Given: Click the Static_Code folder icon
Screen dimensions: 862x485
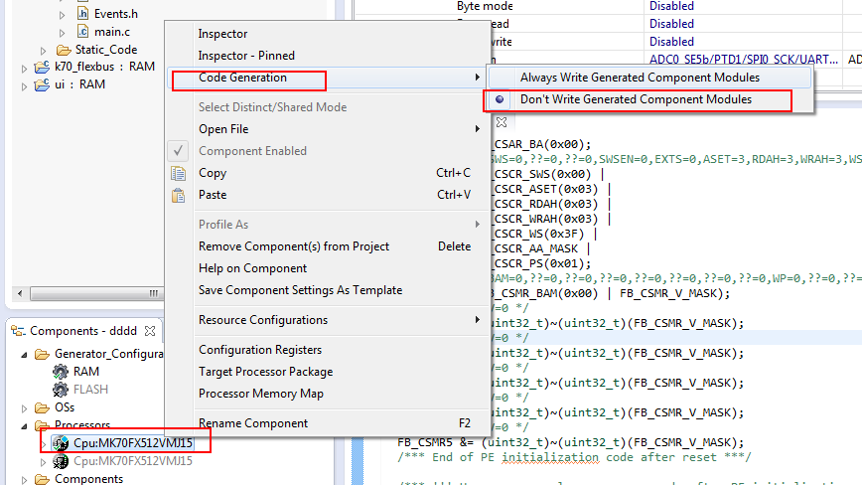Looking at the screenshot, I should 64,50.
